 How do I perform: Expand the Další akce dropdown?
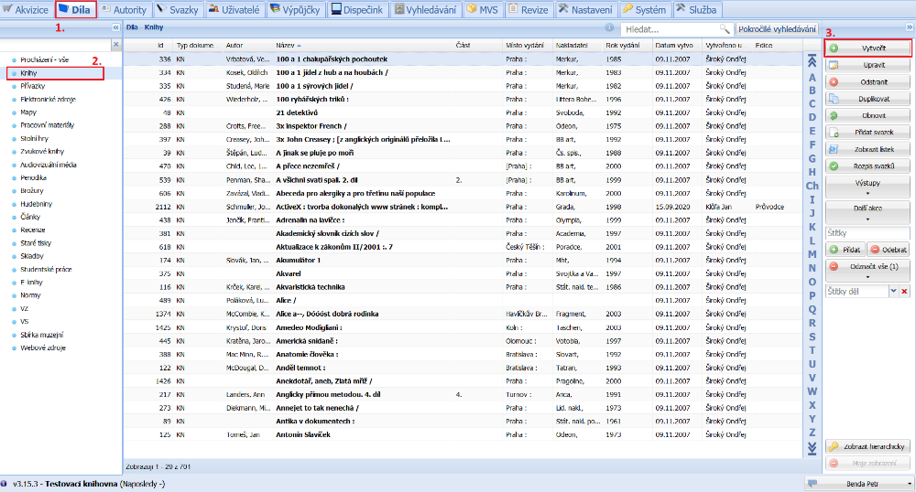coord(867,213)
